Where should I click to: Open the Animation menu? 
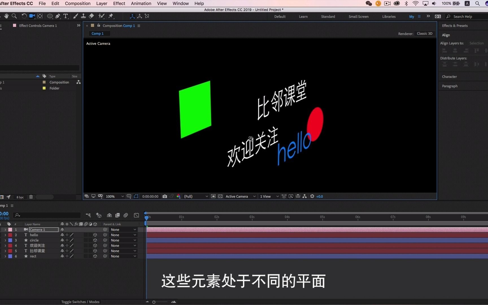point(141,3)
